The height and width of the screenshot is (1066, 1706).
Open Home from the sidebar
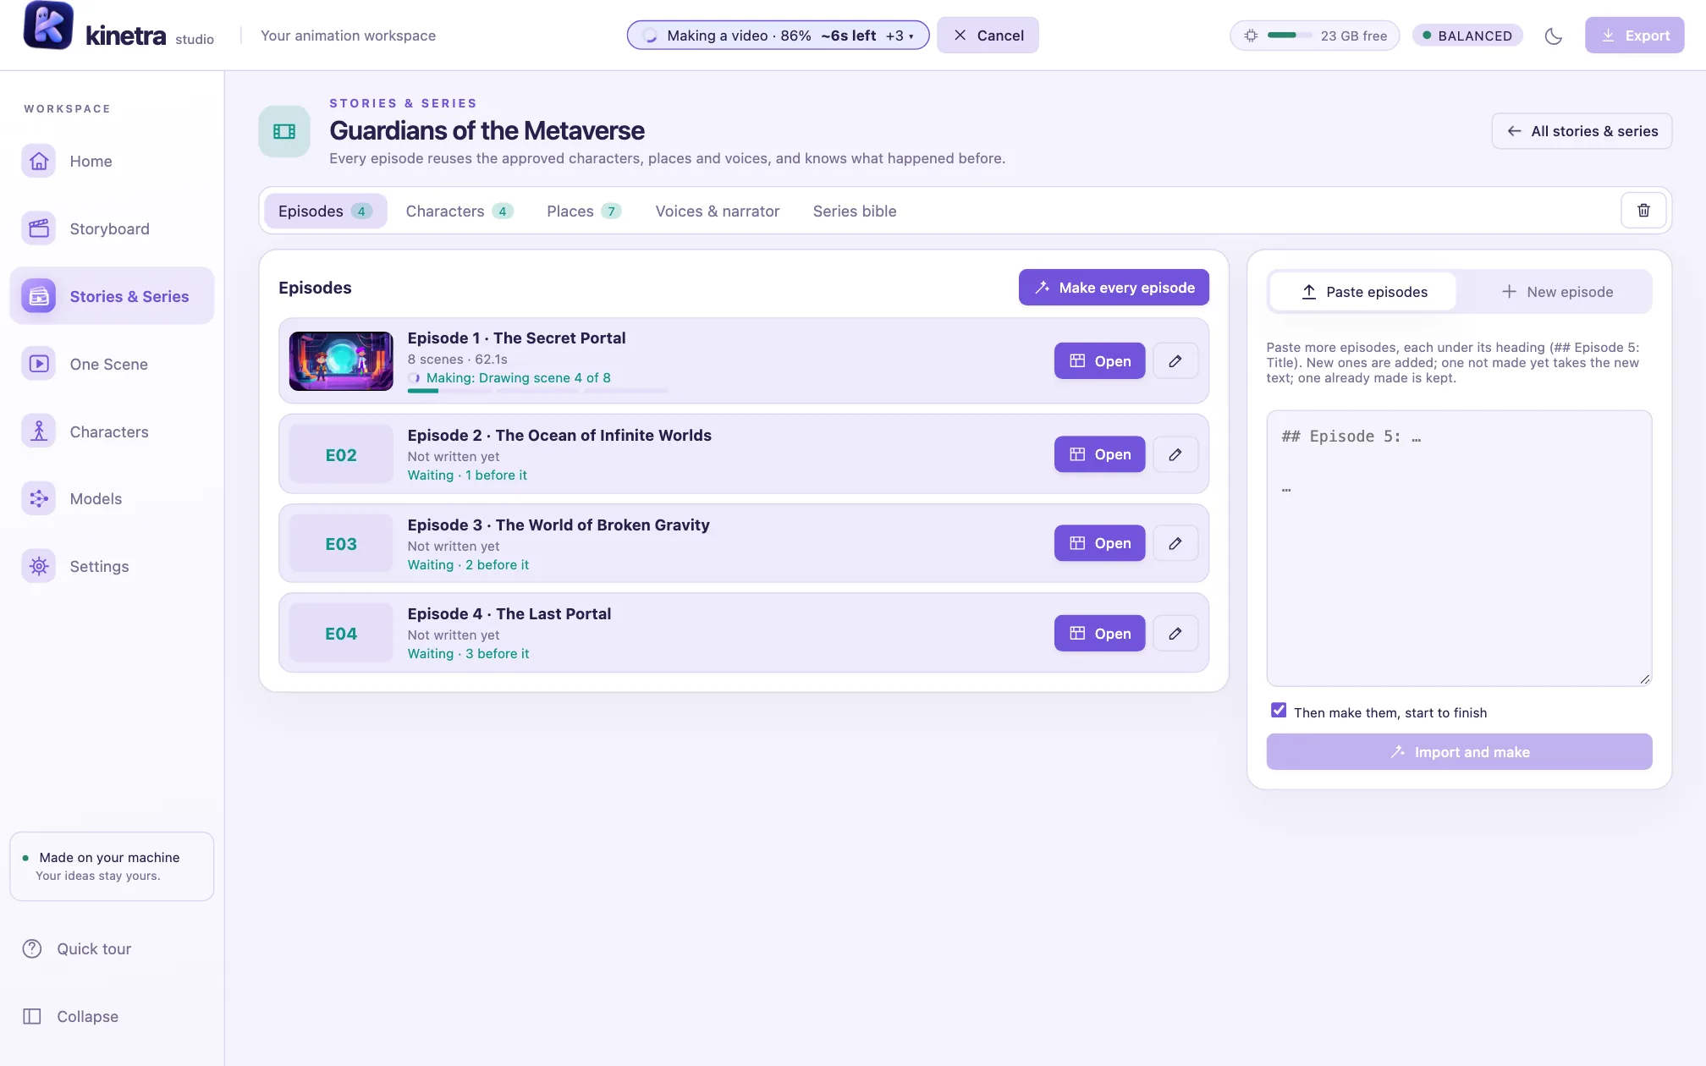click(x=112, y=161)
